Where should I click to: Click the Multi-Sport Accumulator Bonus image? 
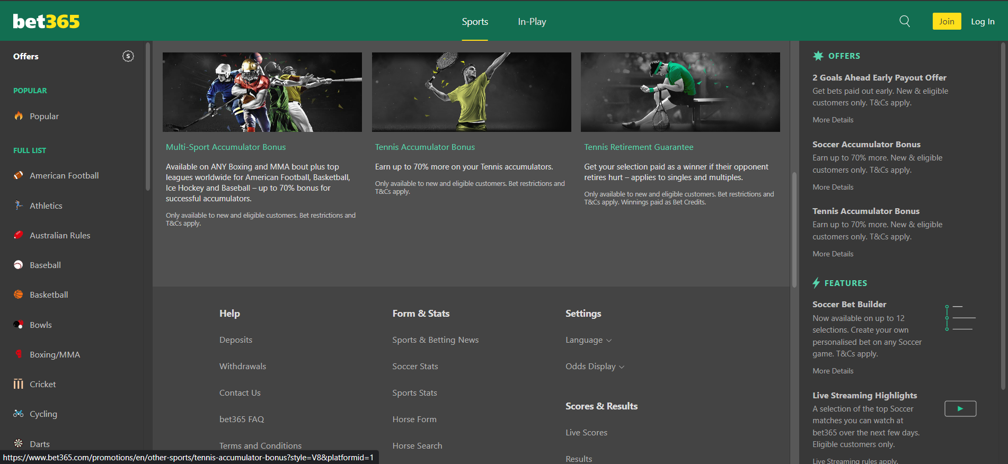tap(262, 92)
